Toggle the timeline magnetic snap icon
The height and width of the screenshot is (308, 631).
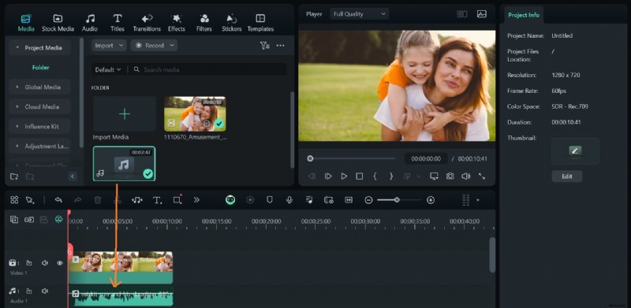(59, 220)
